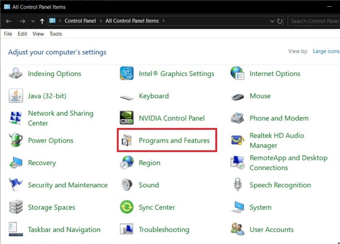This screenshot has width=340, height=244.
Task: Click the Realtek HD Audio Manager icon
Action: point(238,141)
